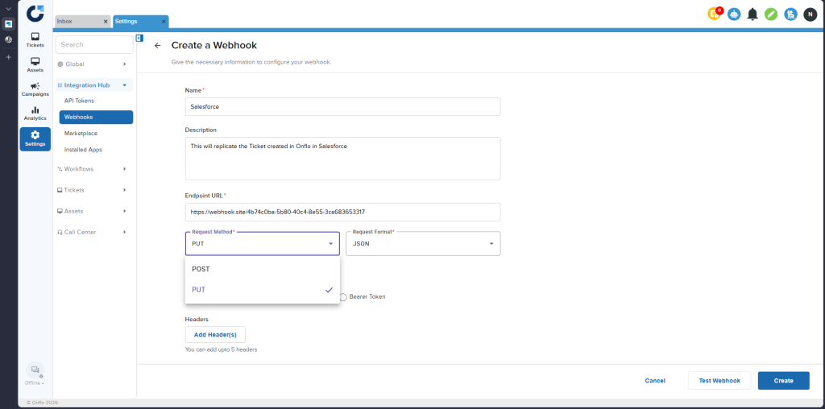The width and height of the screenshot is (825, 409).
Task: Expand the Global settings group
Action: point(94,64)
